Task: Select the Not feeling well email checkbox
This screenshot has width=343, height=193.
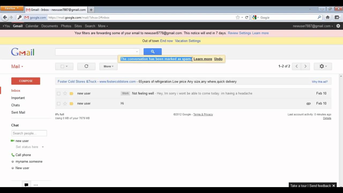Action: point(59,94)
